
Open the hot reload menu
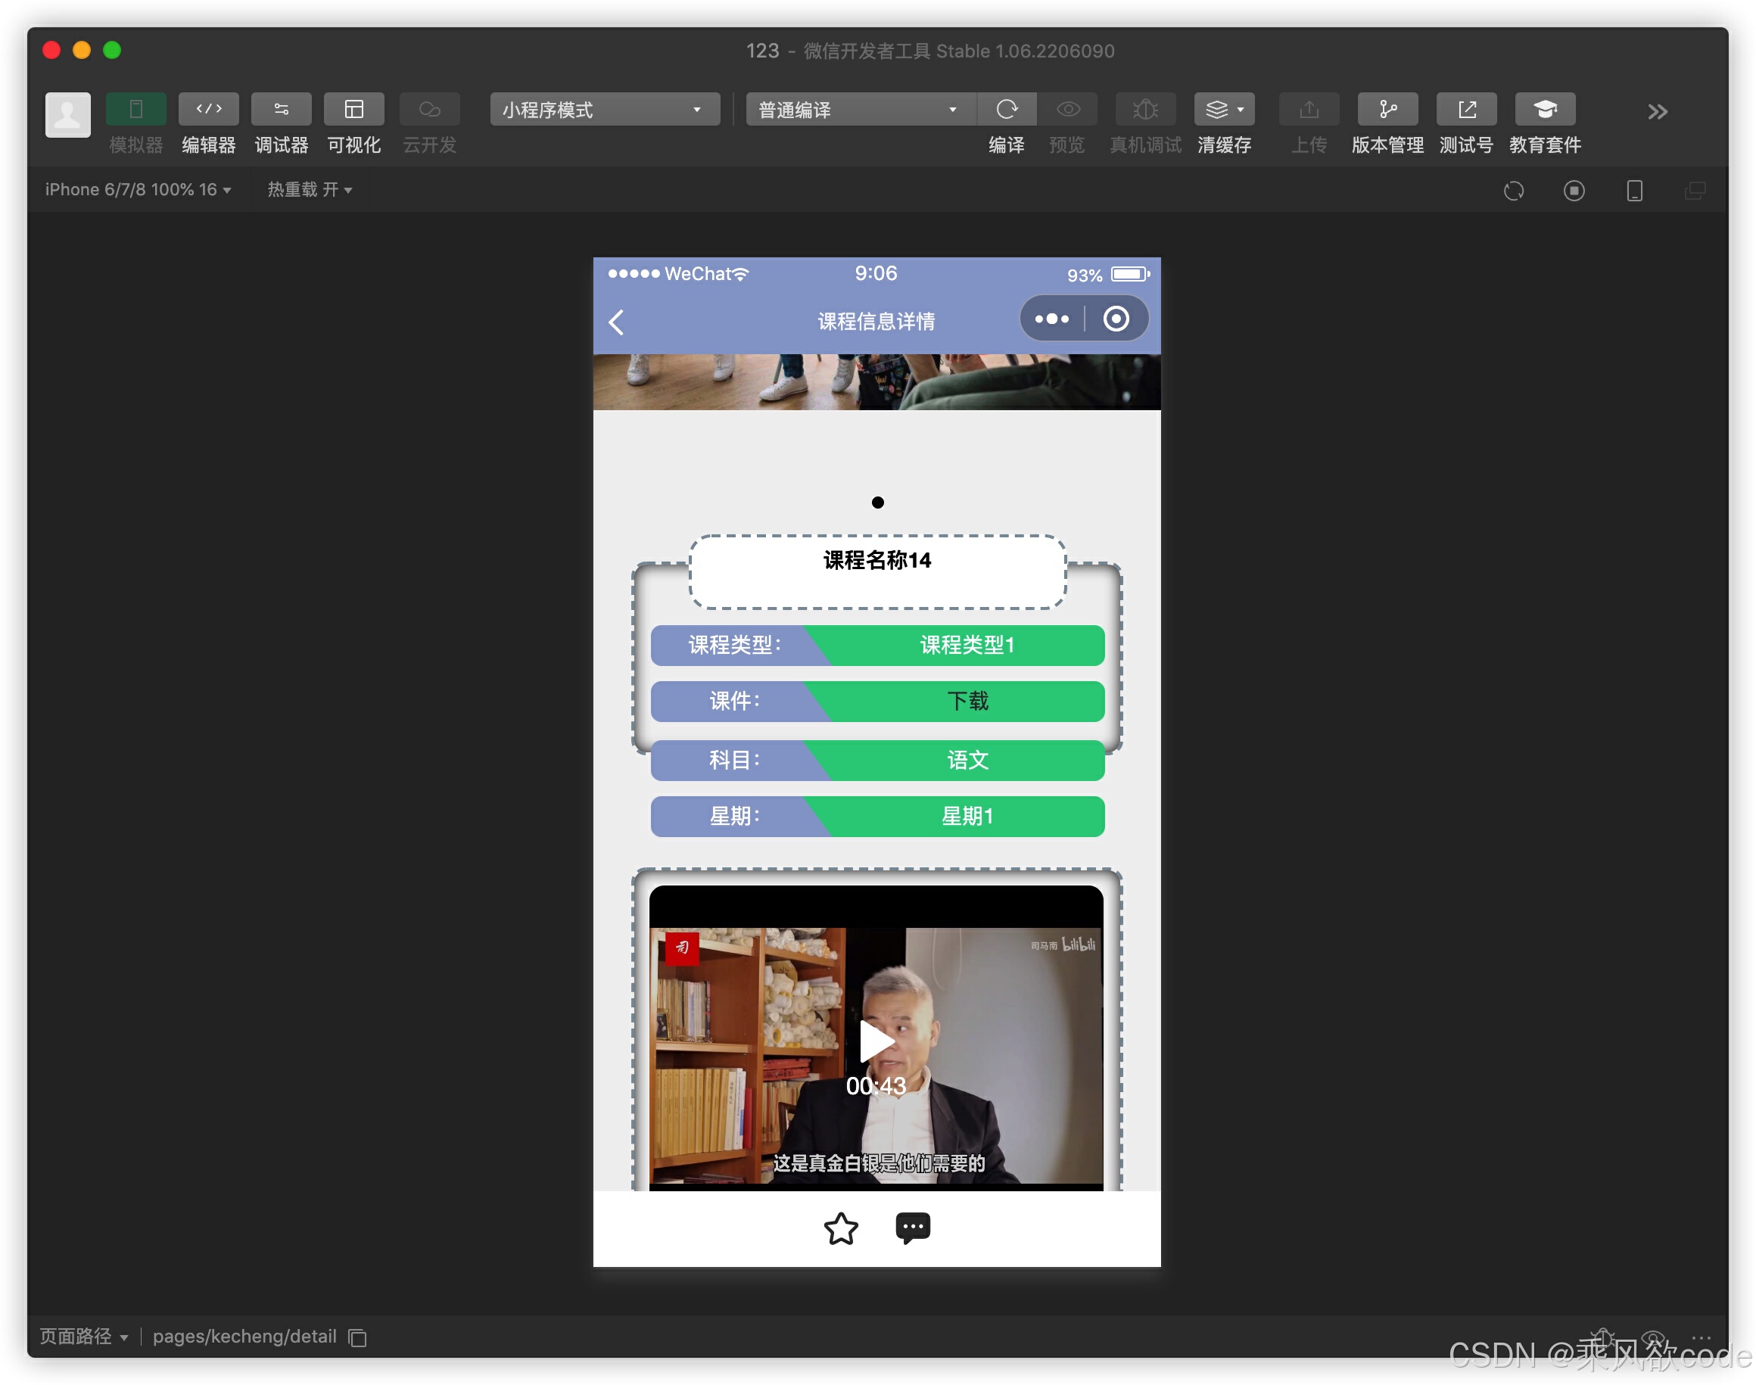coord(309,190)
